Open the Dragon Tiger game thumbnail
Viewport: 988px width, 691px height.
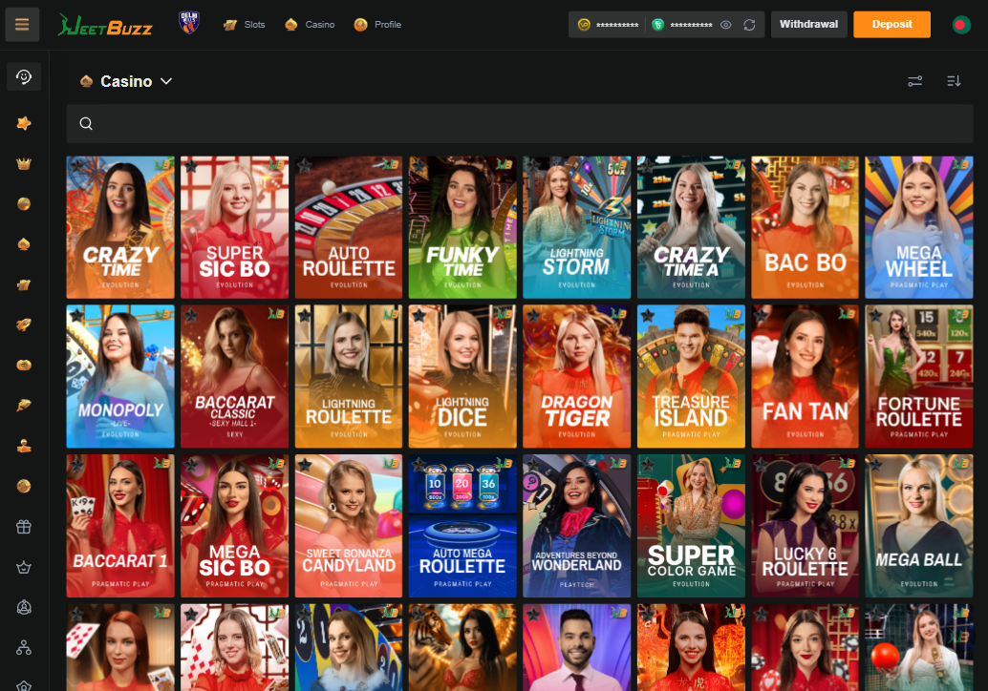click(x=577, y=376)
